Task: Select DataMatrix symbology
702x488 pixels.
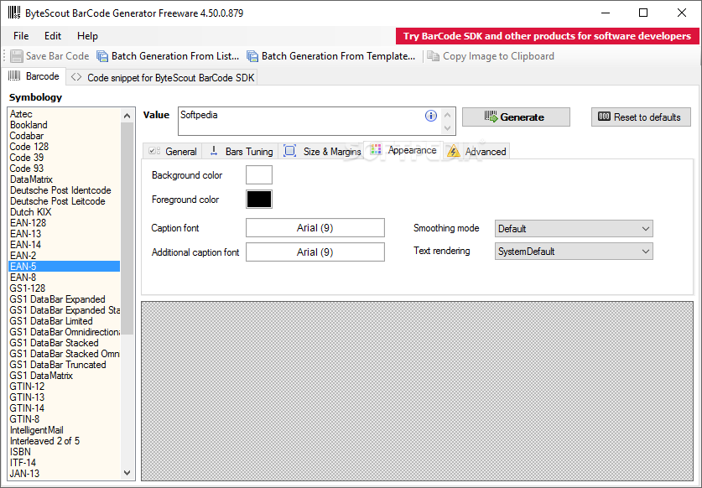Action: (x=64, y=179)
